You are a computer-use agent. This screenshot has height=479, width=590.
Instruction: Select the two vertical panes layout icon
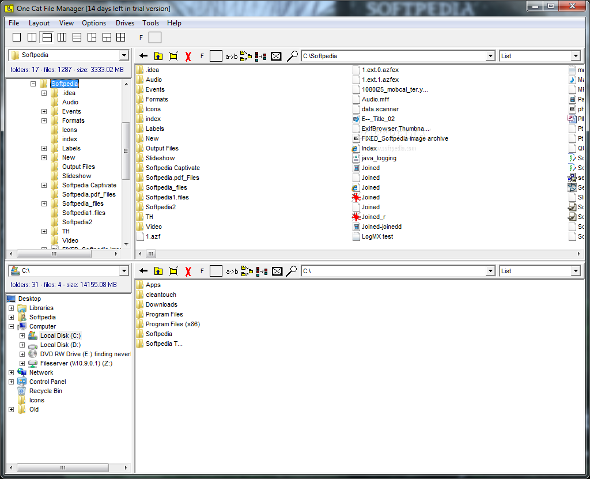pos(32,37)
